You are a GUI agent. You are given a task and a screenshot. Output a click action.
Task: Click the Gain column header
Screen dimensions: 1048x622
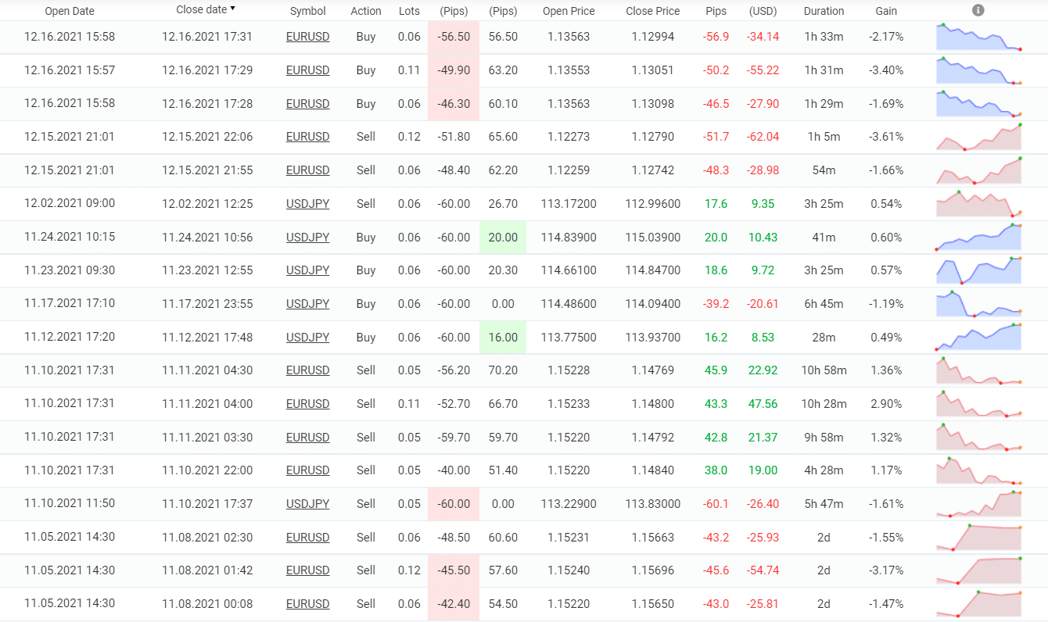[886, 11]
